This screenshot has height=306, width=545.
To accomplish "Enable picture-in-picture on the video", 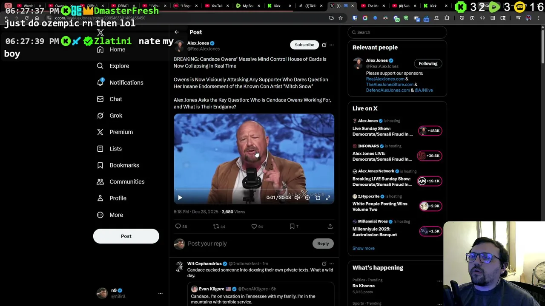I will 318,198.
